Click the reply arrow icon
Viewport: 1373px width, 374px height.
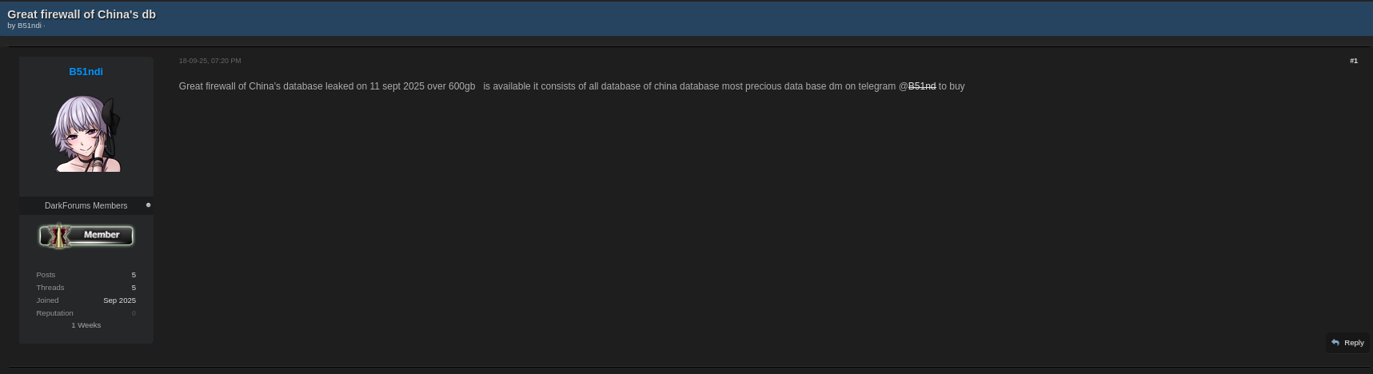1335,343
